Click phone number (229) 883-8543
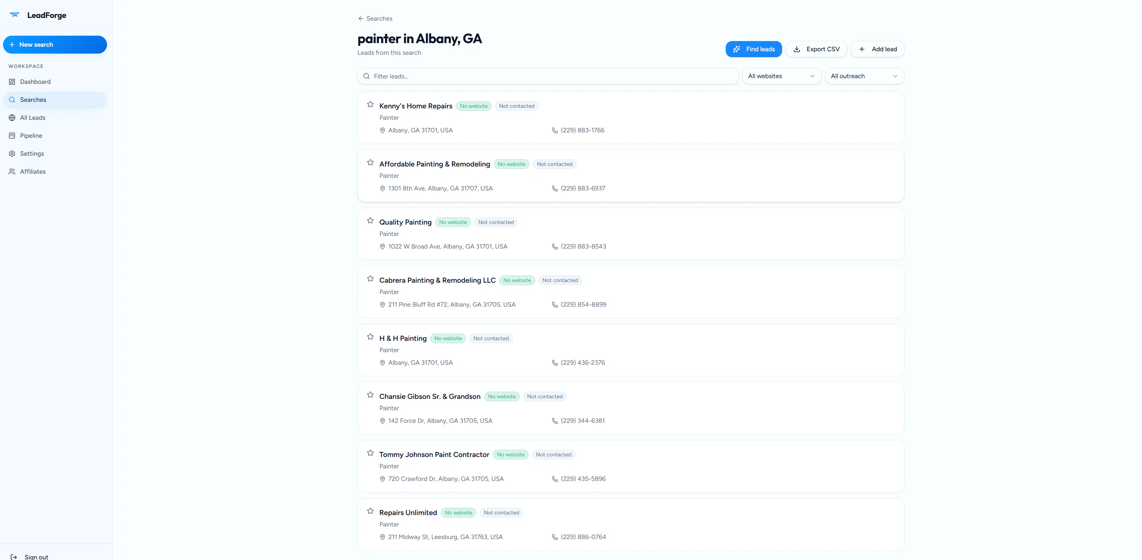Viewport: 1142px width, 560px height. tap(583, 246)
